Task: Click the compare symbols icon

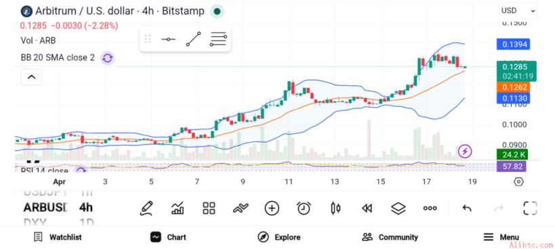Action: (241, 208)
